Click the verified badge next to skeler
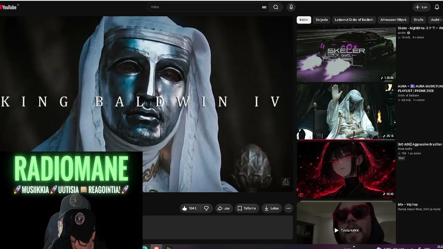The width and height of the screenshot is (443, 249). [408, 33]
